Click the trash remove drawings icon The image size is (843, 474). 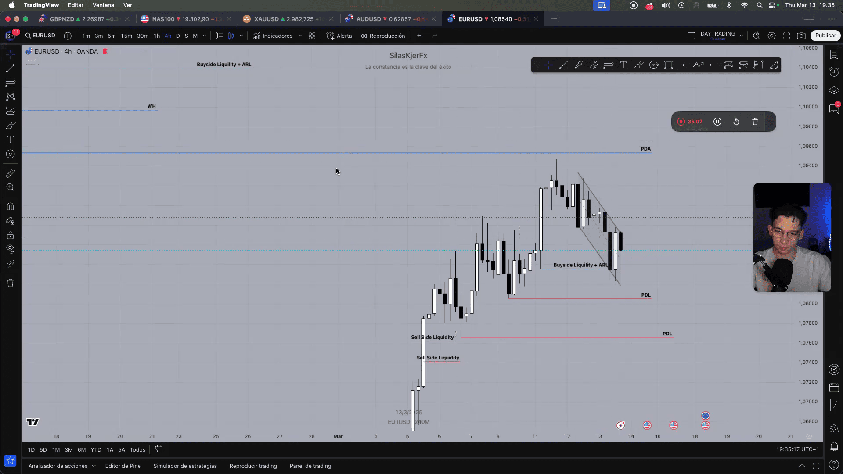(x=10, y=283)
